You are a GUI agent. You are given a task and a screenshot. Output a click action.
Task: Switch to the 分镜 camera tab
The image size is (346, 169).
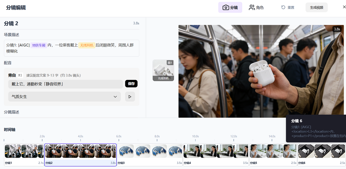pyautogui.click(x=230, y=7)
